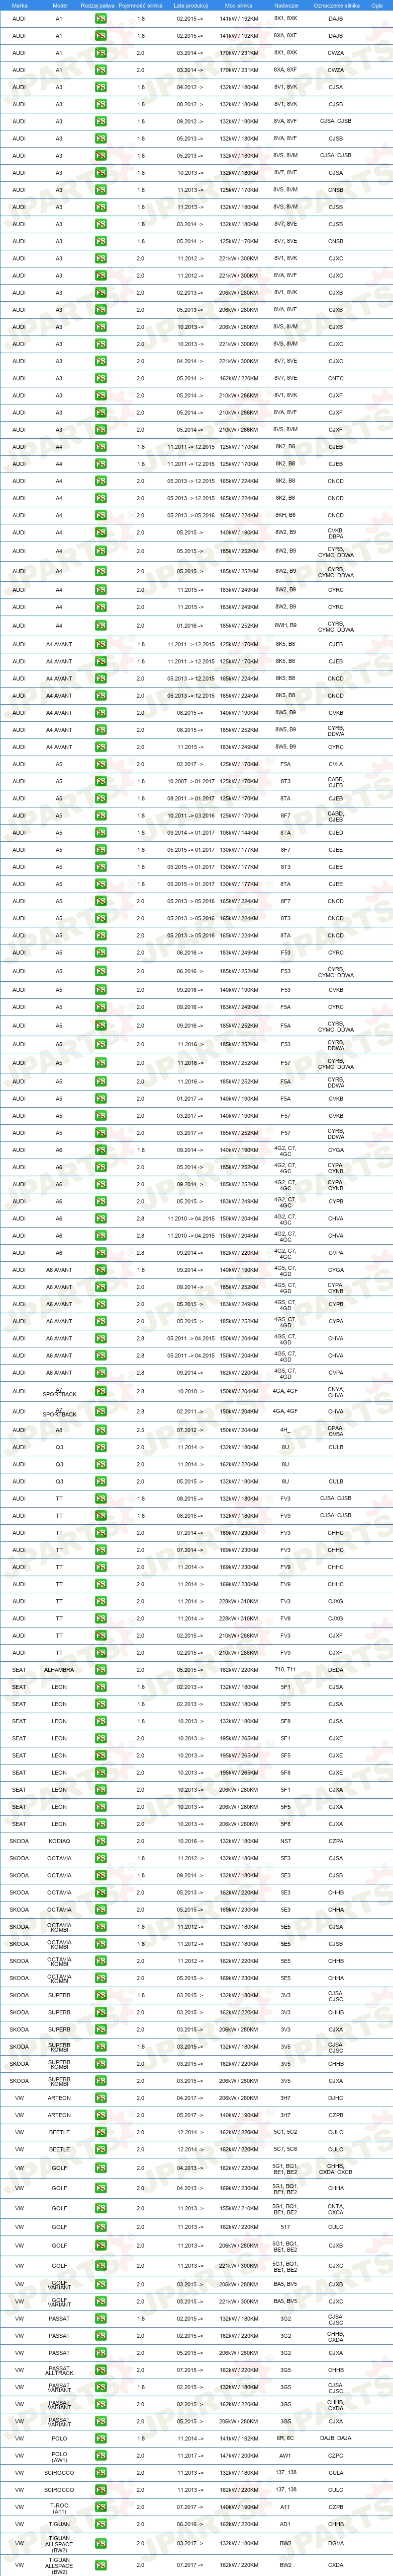Click fuel icon in VW Passat Alltrack row
393x2576 pixels.
click(x=101, y=2370)
